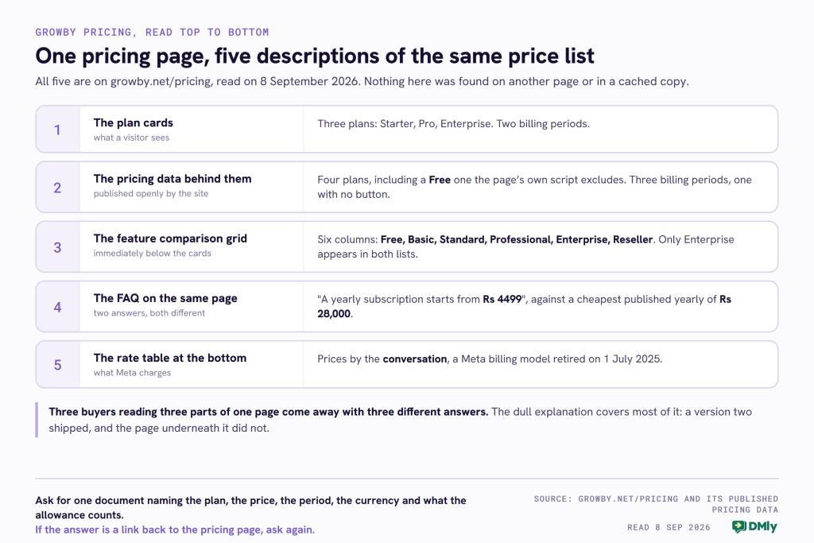
Task: Click 'The plan cards' title
Action: [134, 123]
